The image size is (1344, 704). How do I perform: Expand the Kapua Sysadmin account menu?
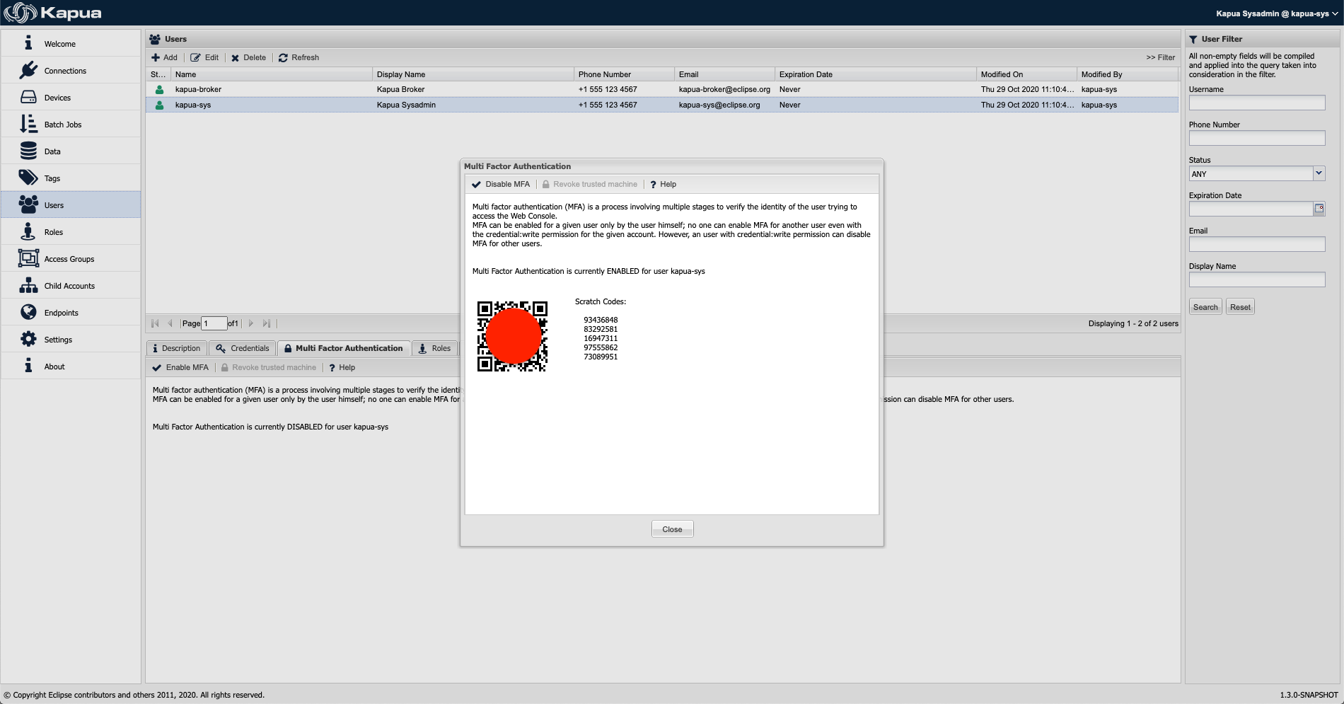pos(1276,13)
